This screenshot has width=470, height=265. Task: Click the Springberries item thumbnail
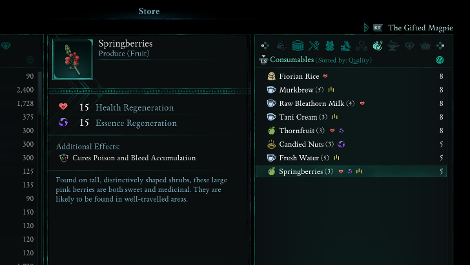[x=72, y=58]
